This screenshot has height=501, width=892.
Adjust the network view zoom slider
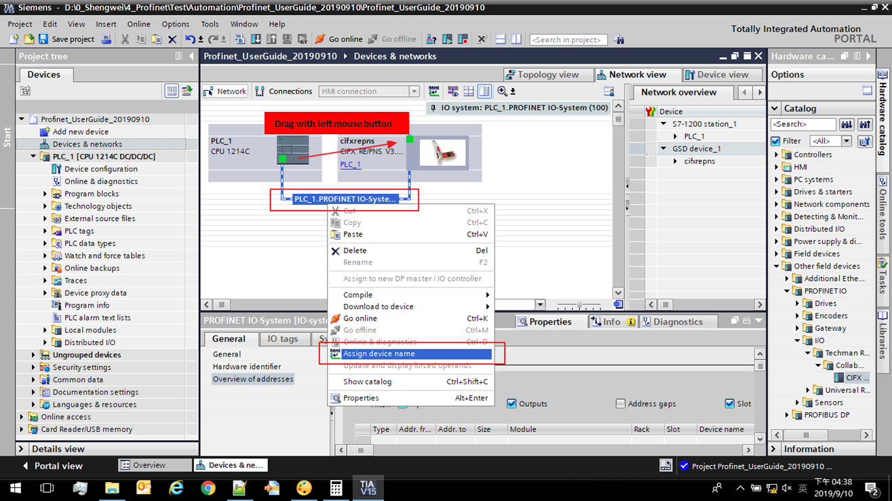(x=579, y=305)
